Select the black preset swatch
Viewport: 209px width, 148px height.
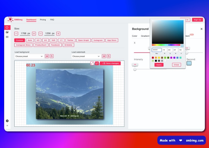point(156,61)
